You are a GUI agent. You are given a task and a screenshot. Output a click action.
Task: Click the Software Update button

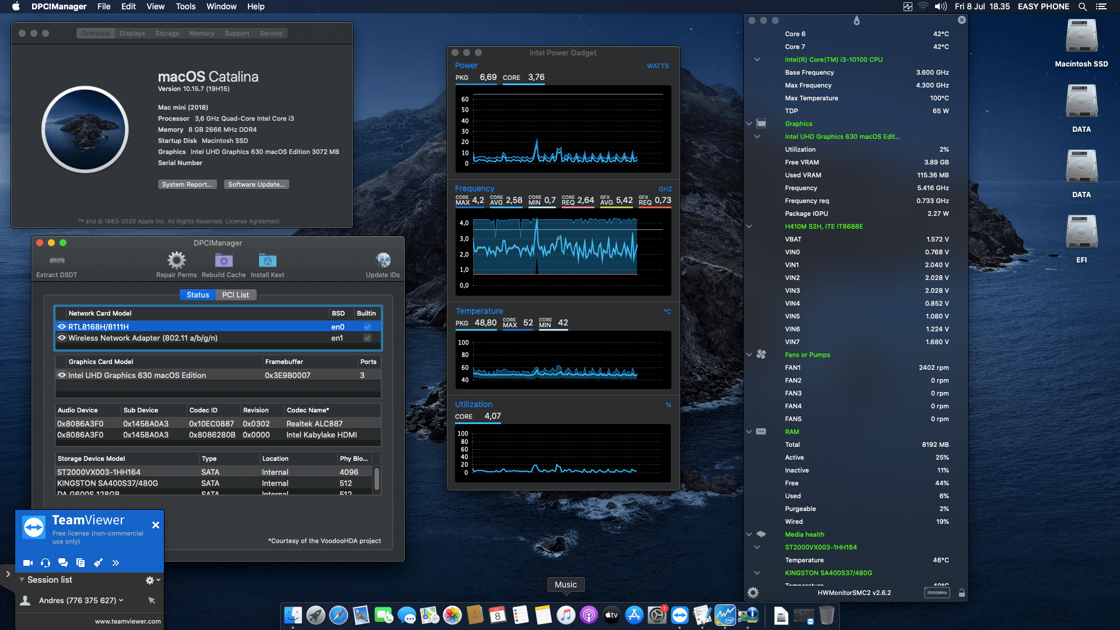coord(256,184)
